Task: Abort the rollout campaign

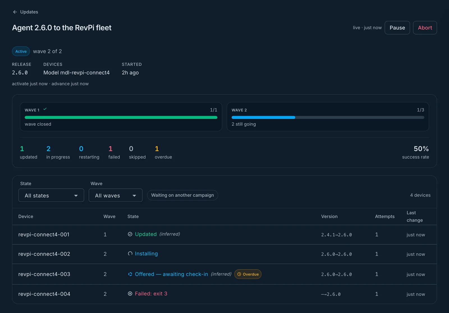Action: pos(425,28)
